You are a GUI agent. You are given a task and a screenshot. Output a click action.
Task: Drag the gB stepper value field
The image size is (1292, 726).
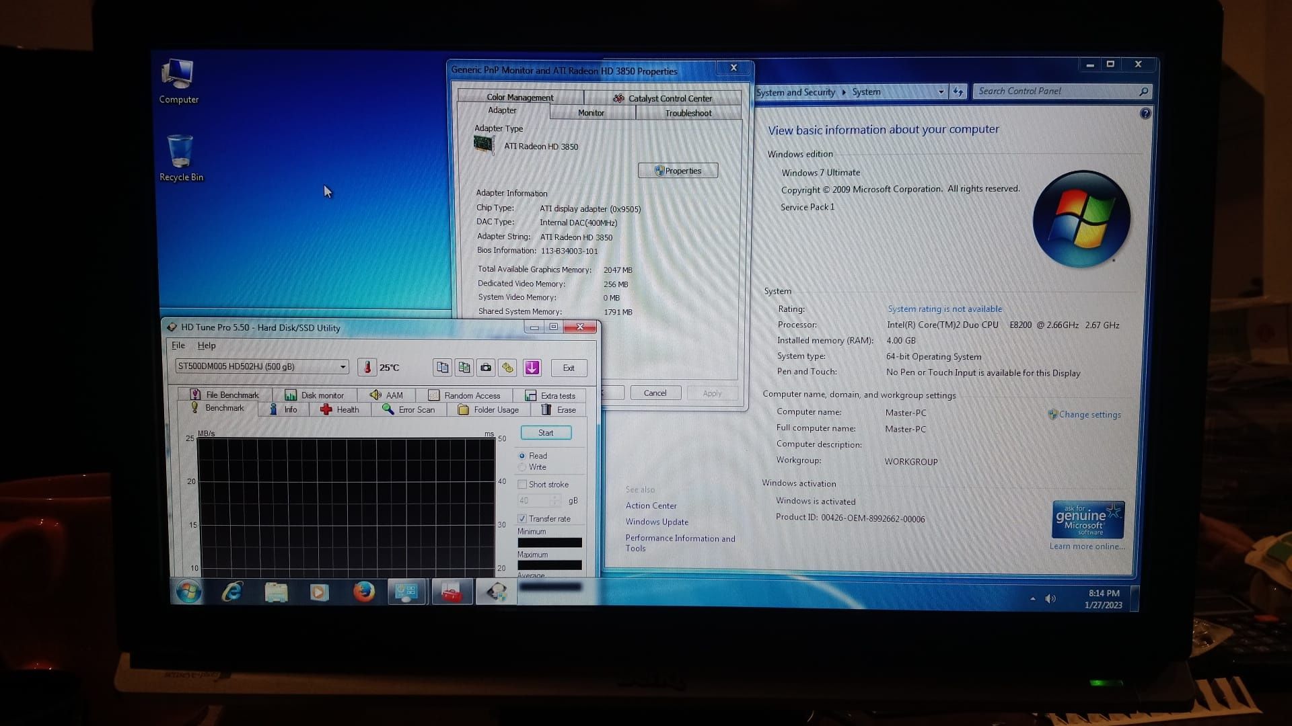tap(535, 500)
